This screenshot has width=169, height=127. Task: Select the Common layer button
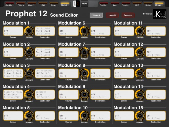pyautogui.click(x=128, y=15)
